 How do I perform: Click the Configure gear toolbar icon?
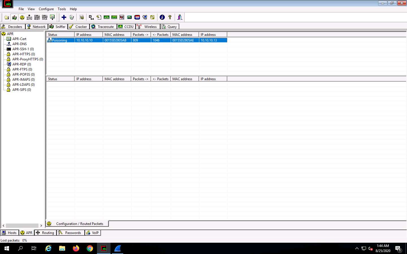click(82, 17)
